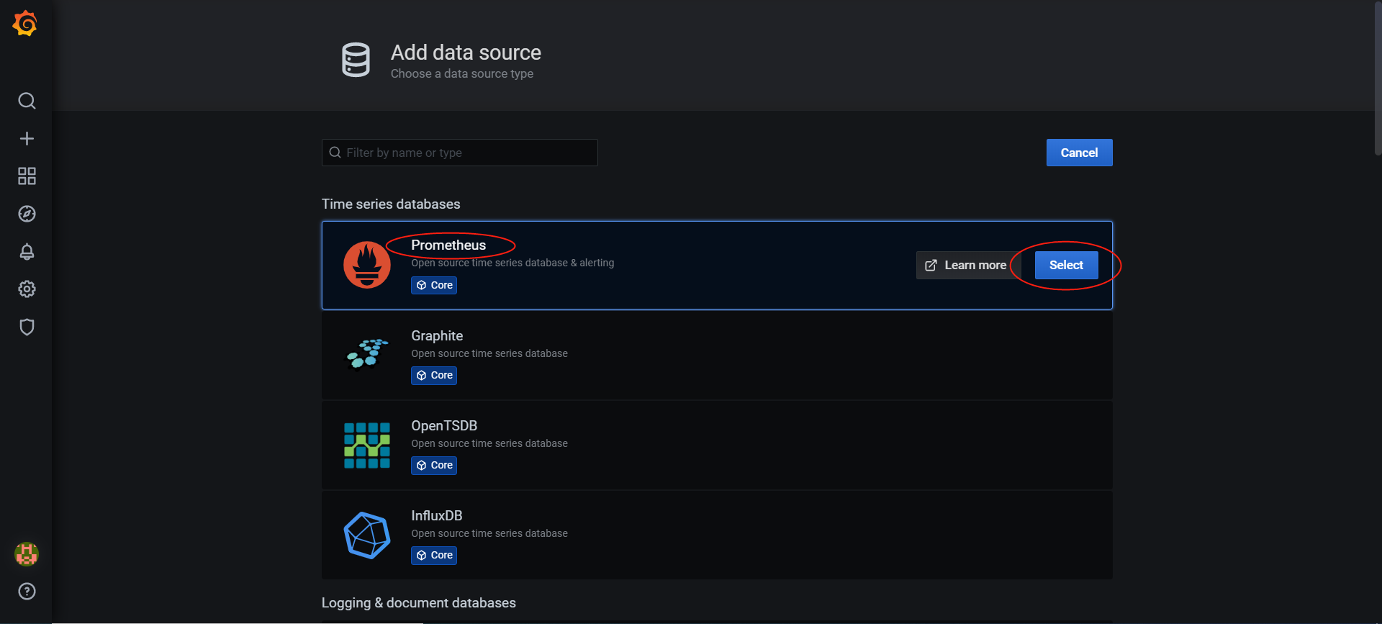
Task: Click Prometheus description about alerting
Action: tap(512, 263)
